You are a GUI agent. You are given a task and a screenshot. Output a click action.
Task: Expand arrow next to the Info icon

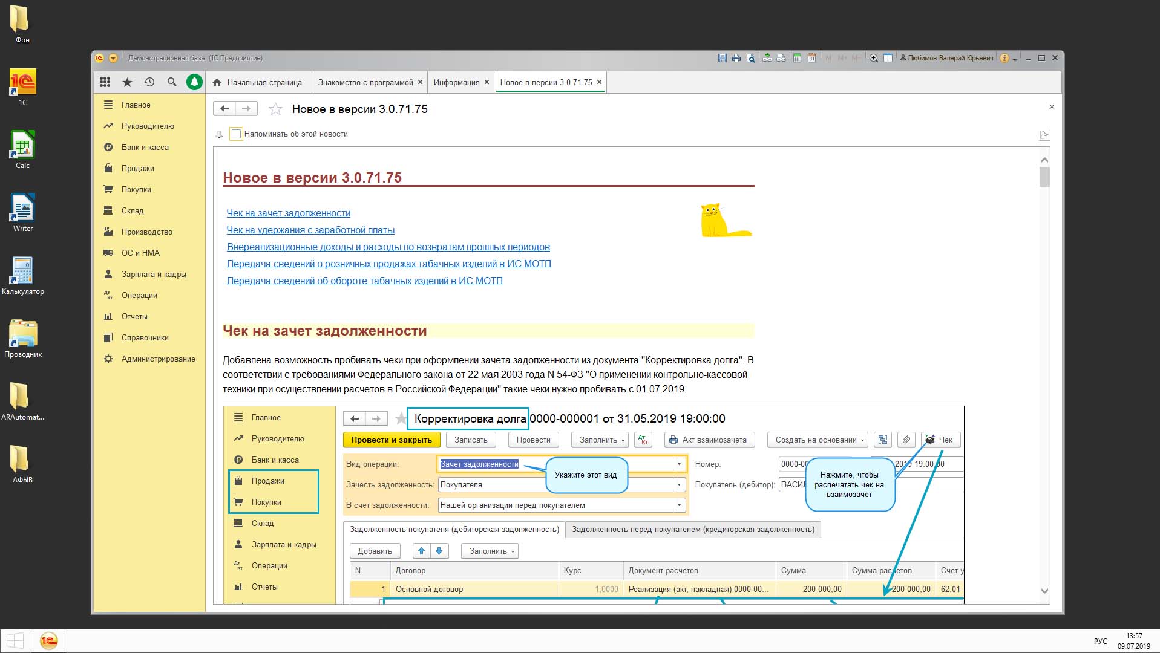pyautogui.click(x=1015, y=59)
